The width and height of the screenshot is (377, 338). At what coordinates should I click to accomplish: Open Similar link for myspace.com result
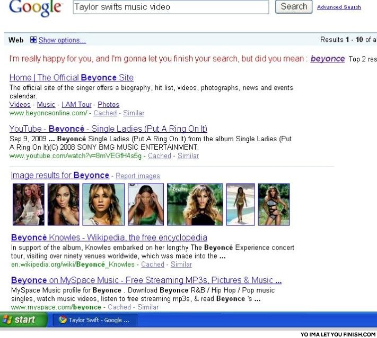pyautogui.click(x=148, y=307)
